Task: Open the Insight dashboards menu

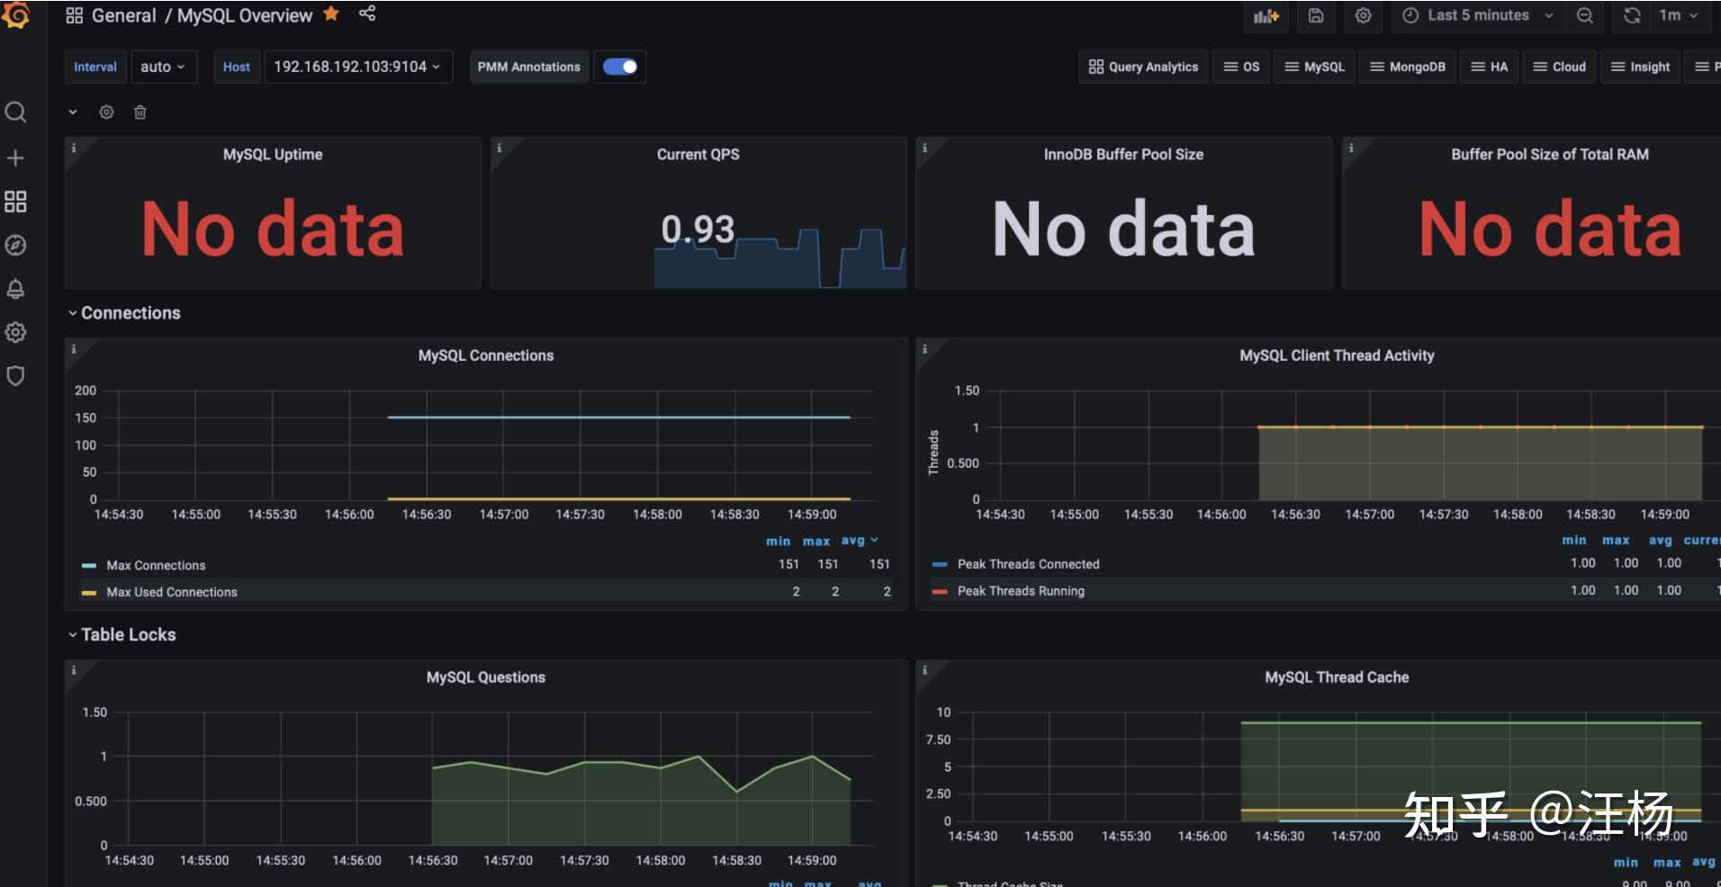Action: coord(1640,67)
